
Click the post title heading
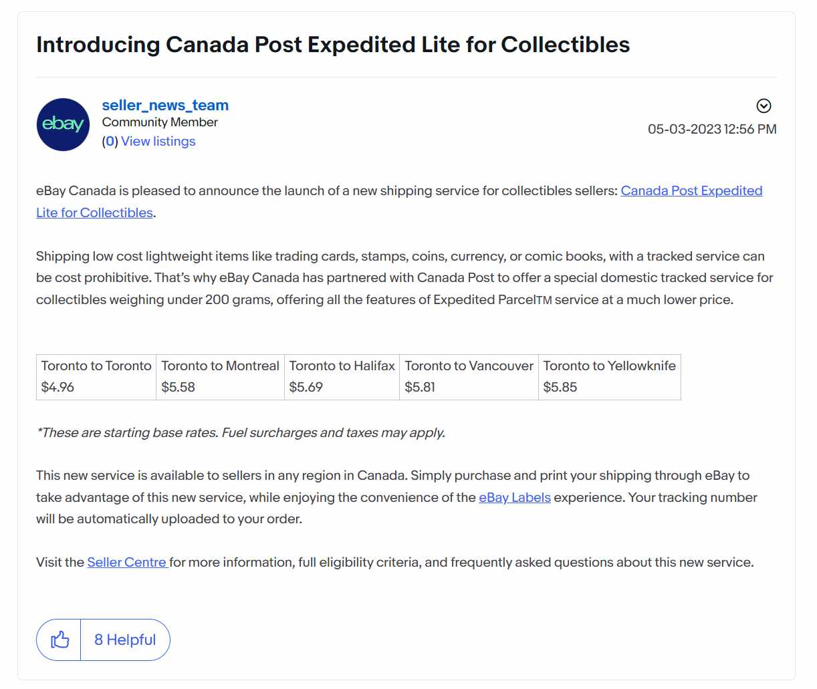click(x=333, y=44)
